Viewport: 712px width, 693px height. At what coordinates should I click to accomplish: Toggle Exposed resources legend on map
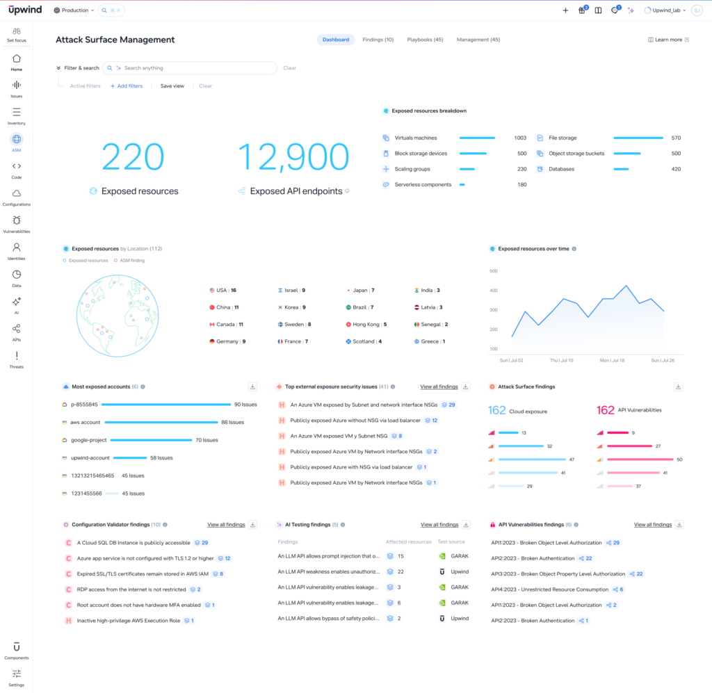pyautogui.click(x=86, y=261)
